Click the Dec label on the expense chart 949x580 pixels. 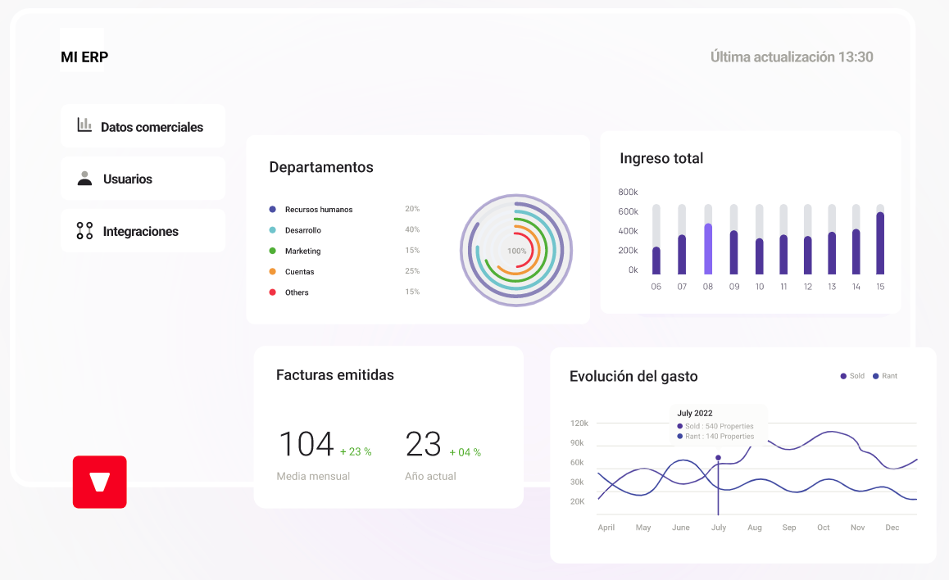[x=892, y=528]
